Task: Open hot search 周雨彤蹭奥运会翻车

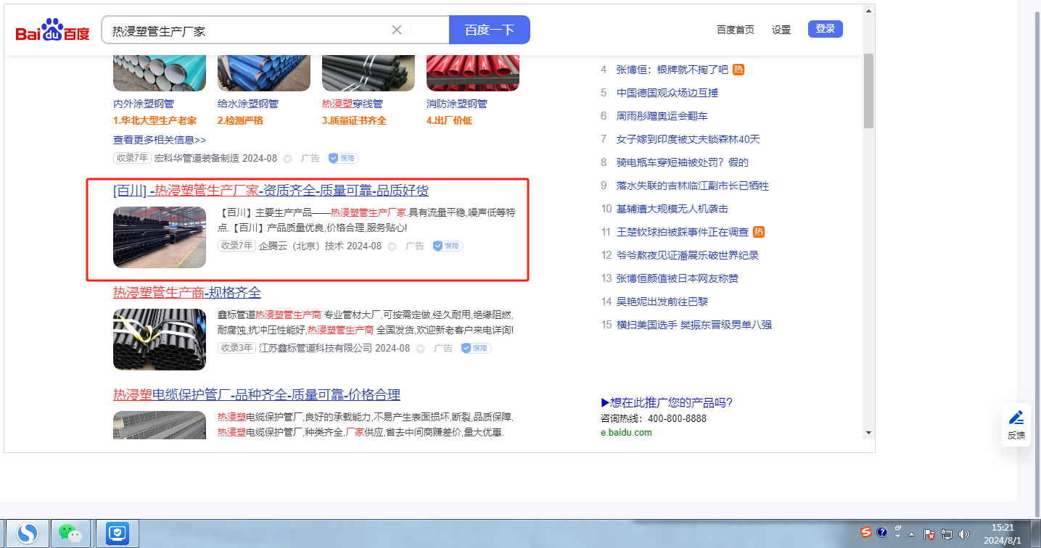Action: coord(662,116)
